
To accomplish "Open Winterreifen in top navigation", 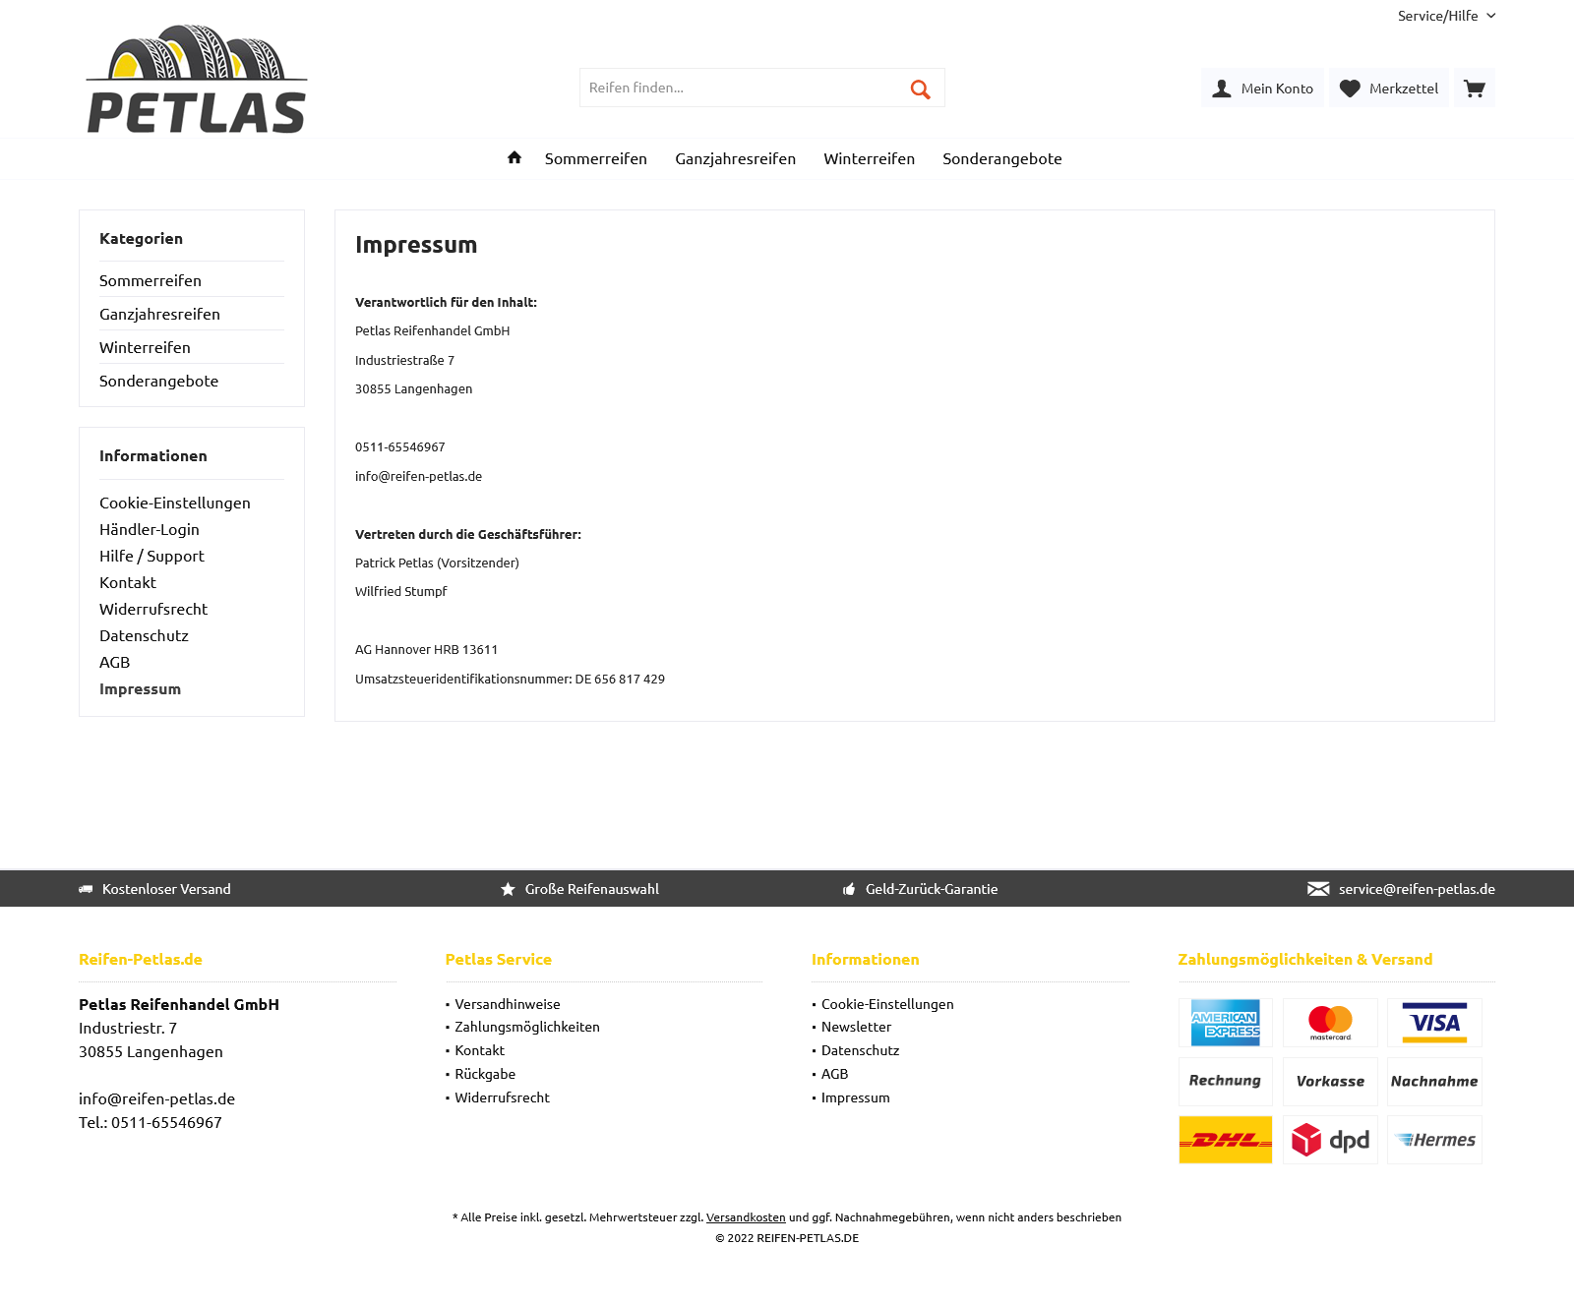I will point(869,158).
